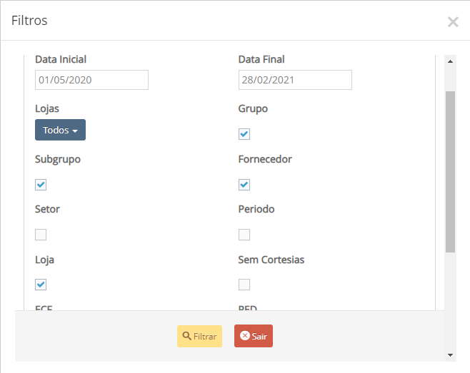Check the Sem Cortesias checkbox
The width and height of the screenshot is (470, 373).
tap(244, 285)
